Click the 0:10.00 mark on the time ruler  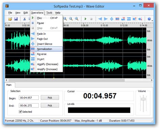[104, 26]
